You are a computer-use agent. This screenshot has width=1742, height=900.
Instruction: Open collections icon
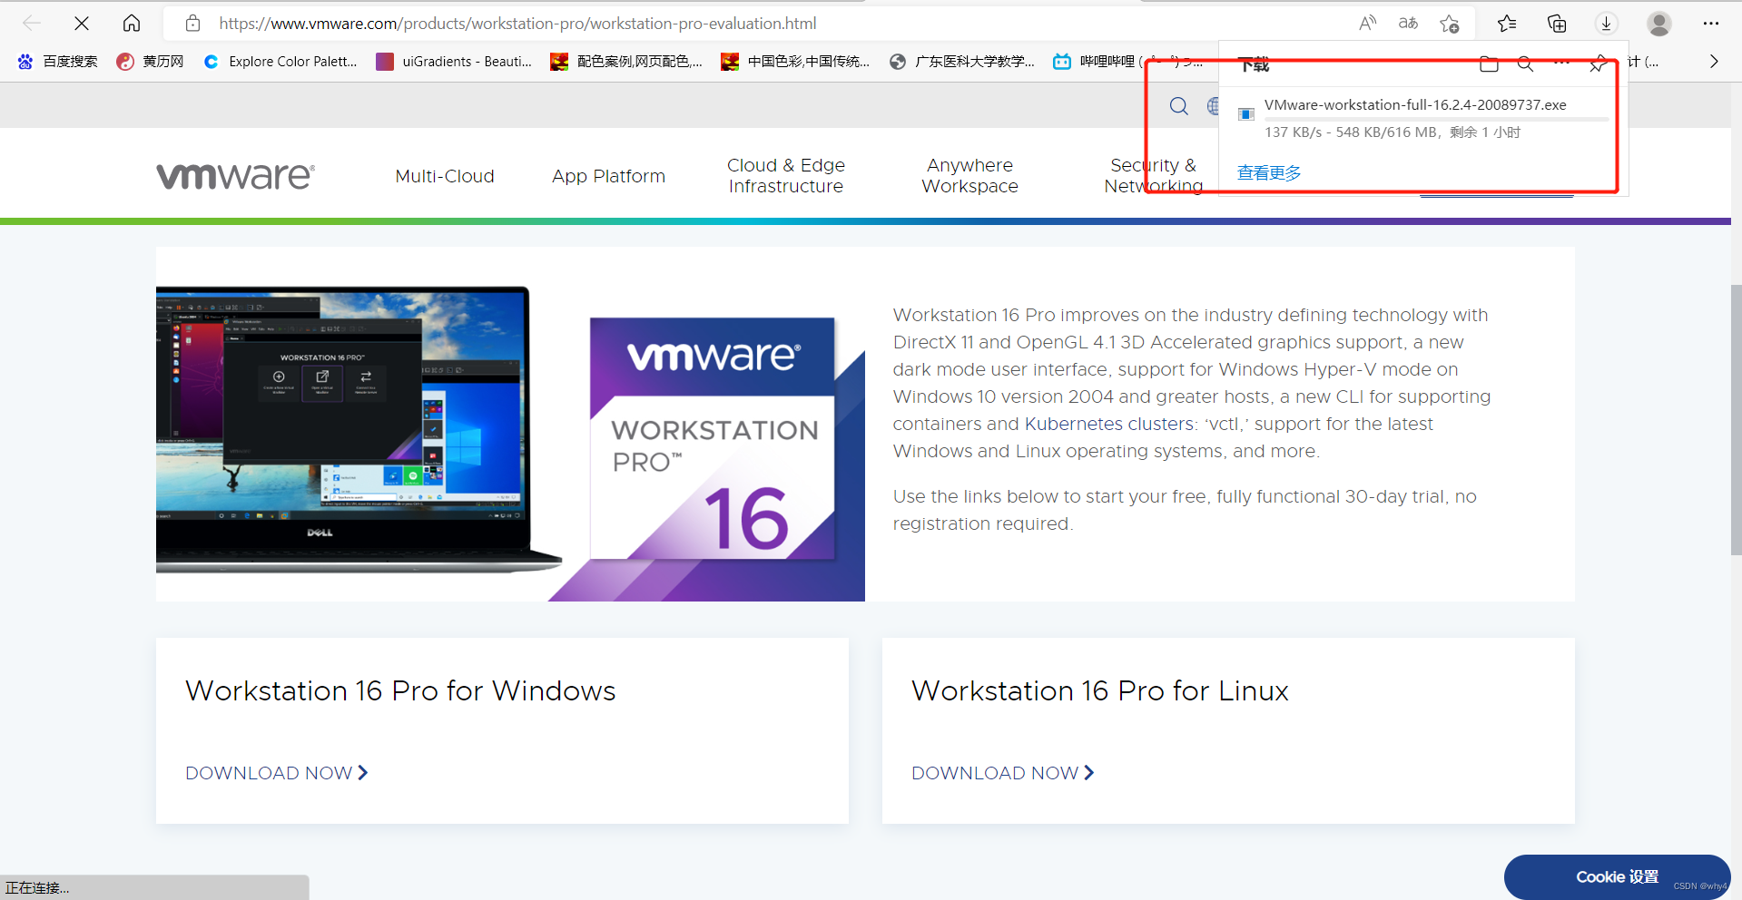click(1557, 24)
